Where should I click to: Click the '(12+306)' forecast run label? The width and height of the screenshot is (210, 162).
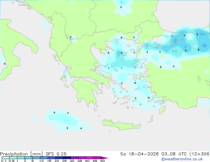tap(199, 154)
